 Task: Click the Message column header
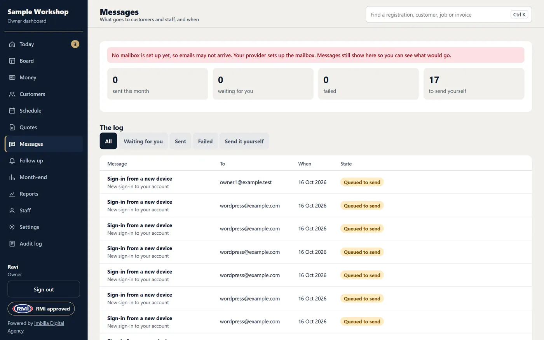(x=117, y=164)
